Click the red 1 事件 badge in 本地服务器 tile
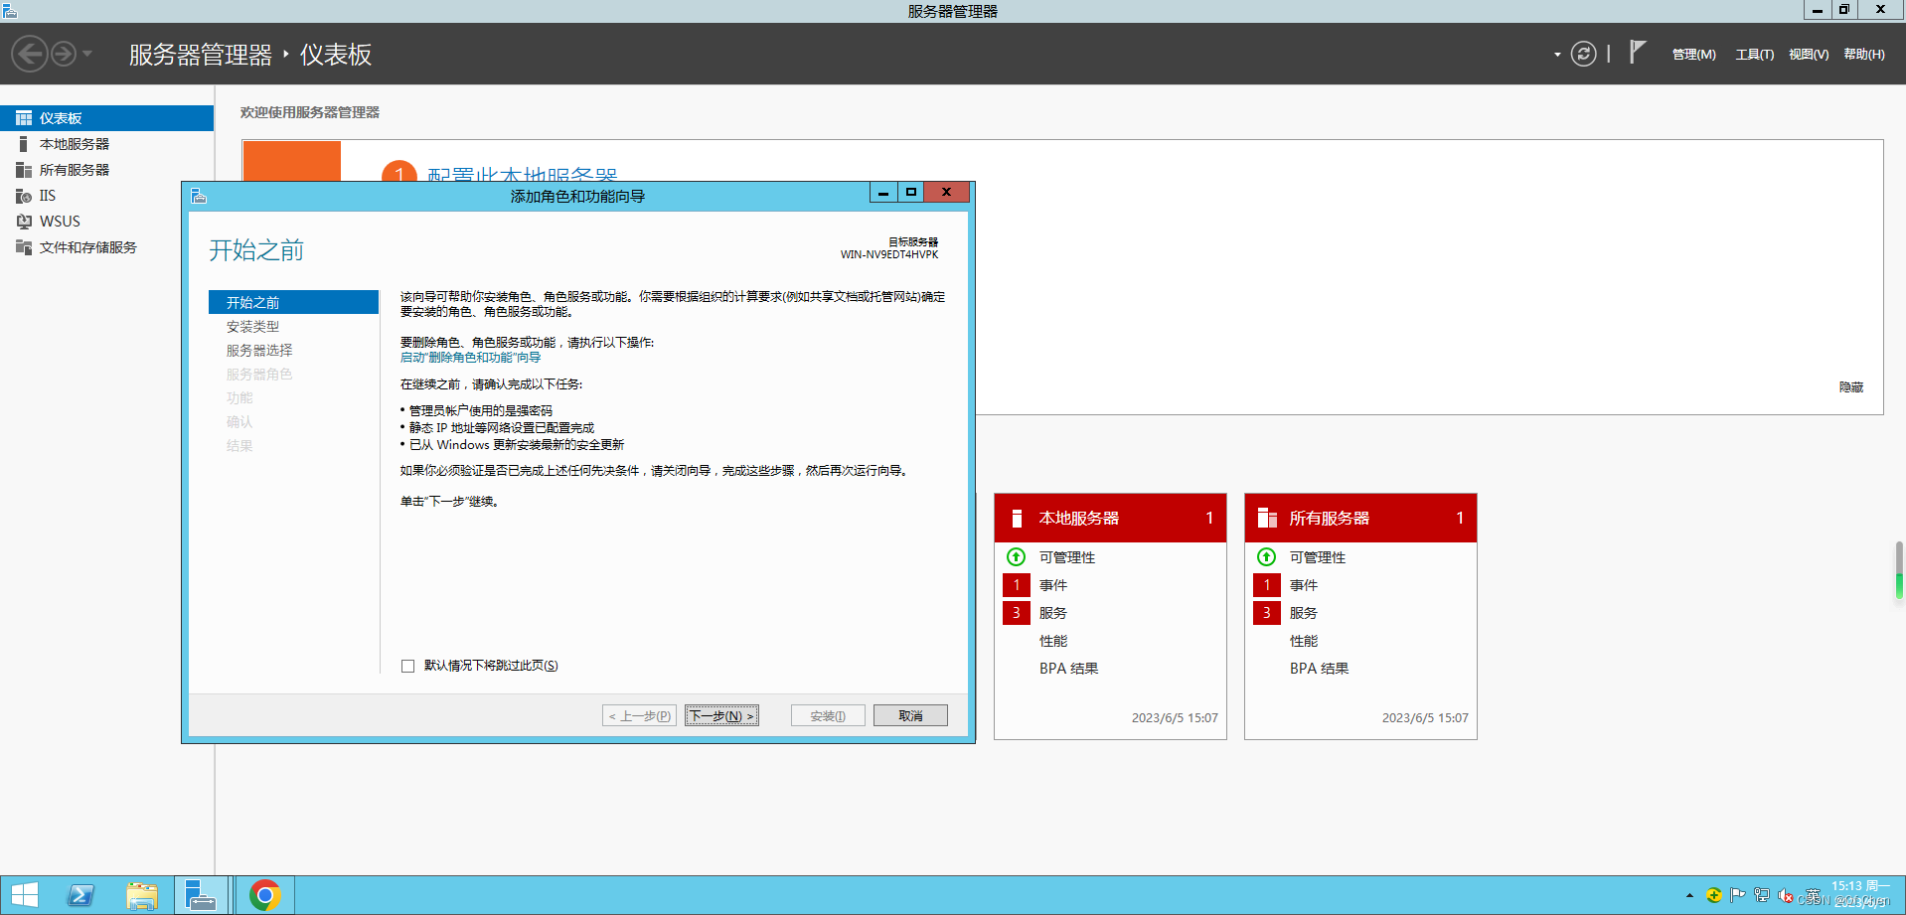This screenshot has height=915, width=1906. click(1016, 585)
